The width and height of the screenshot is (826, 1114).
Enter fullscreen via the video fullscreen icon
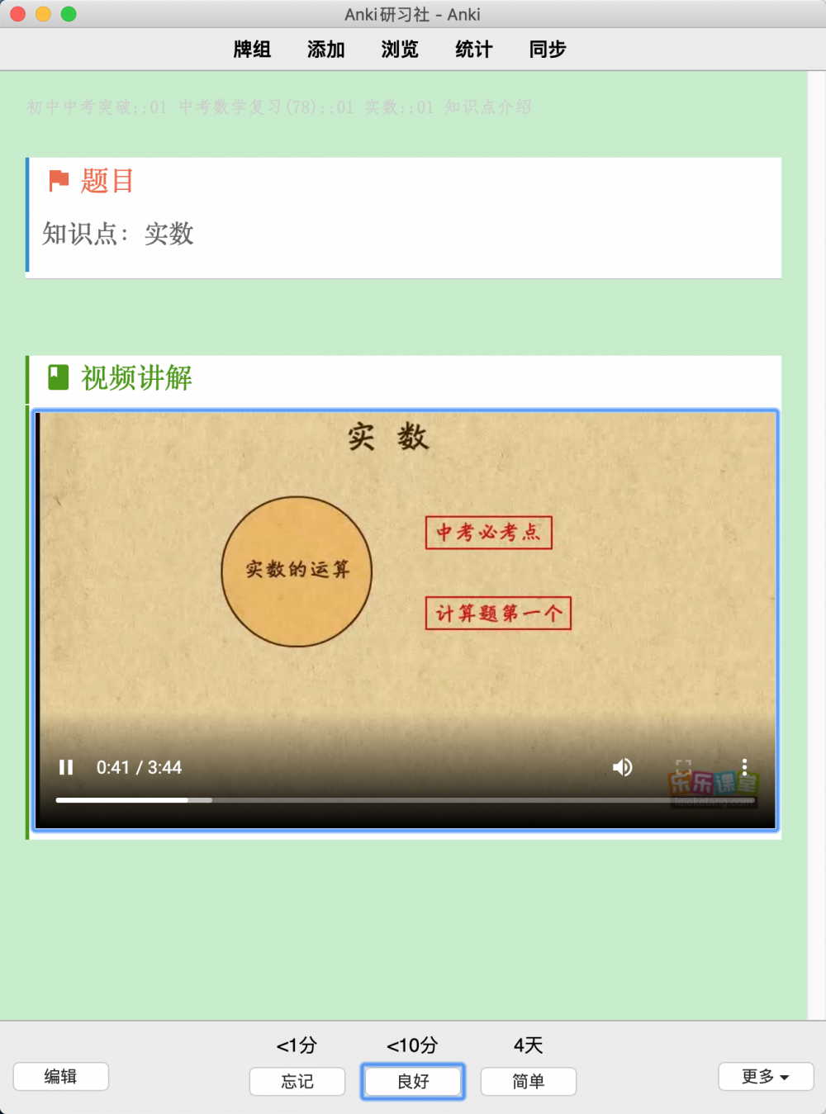point(683,767)
